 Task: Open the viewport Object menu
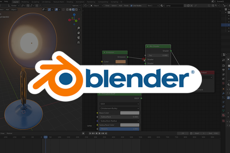(x=14, y=10)
